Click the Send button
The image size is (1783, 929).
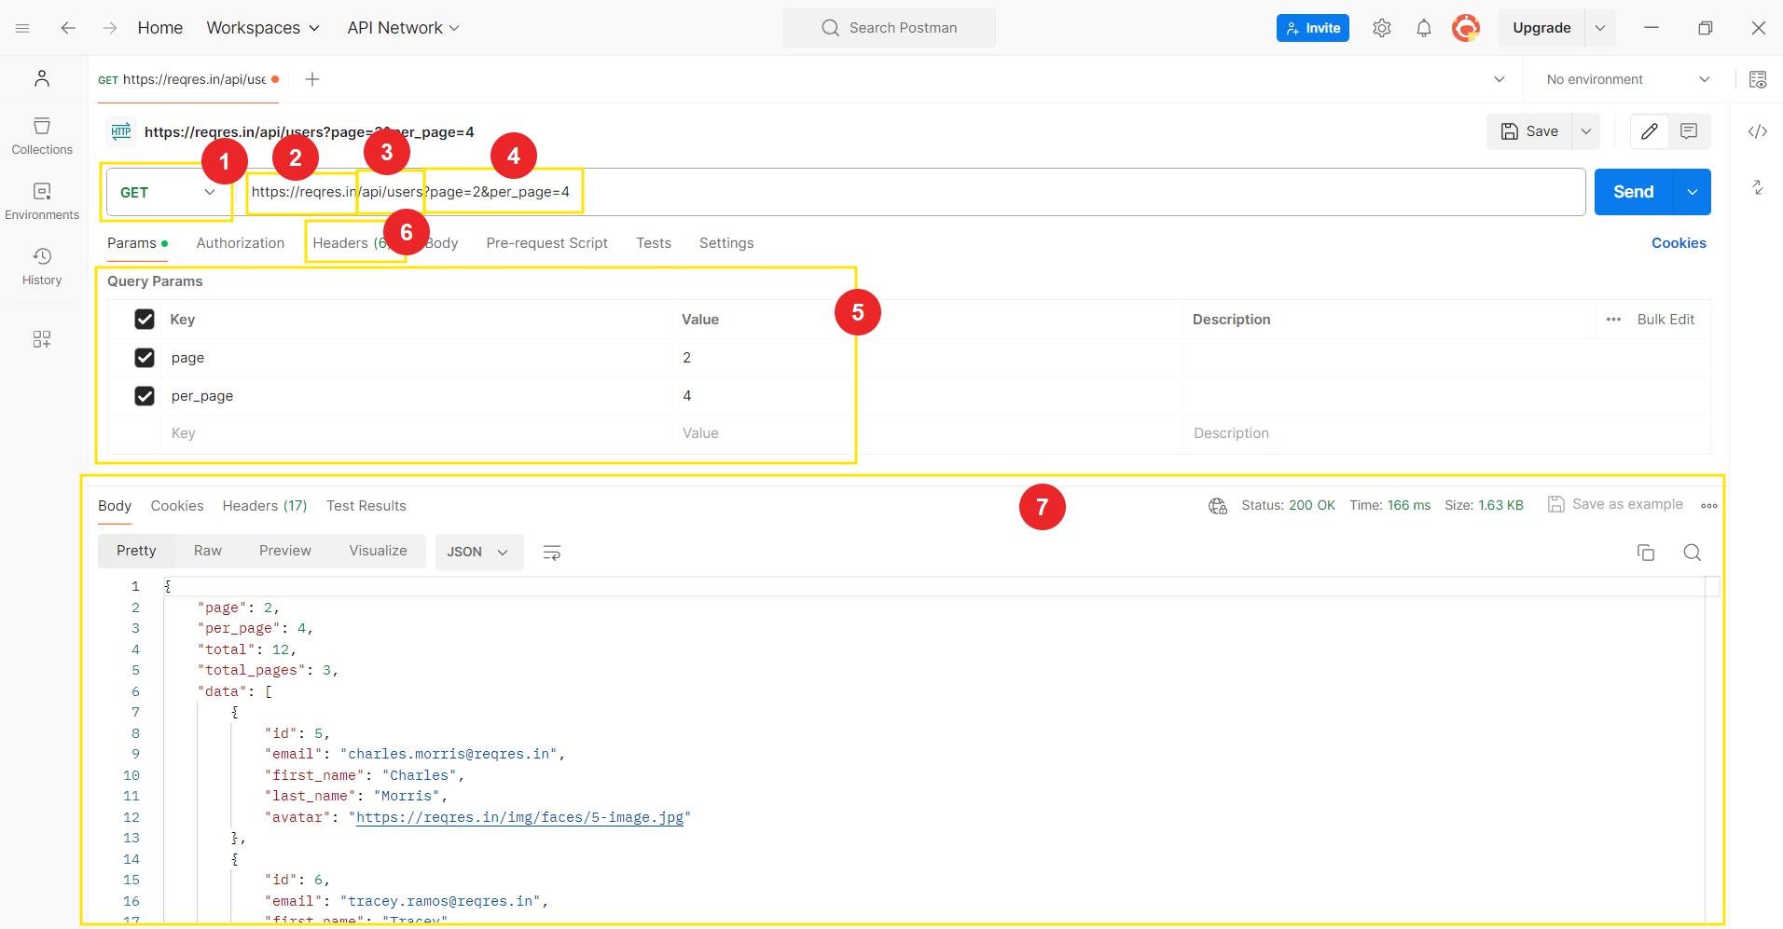click(x=1634, y=192)
